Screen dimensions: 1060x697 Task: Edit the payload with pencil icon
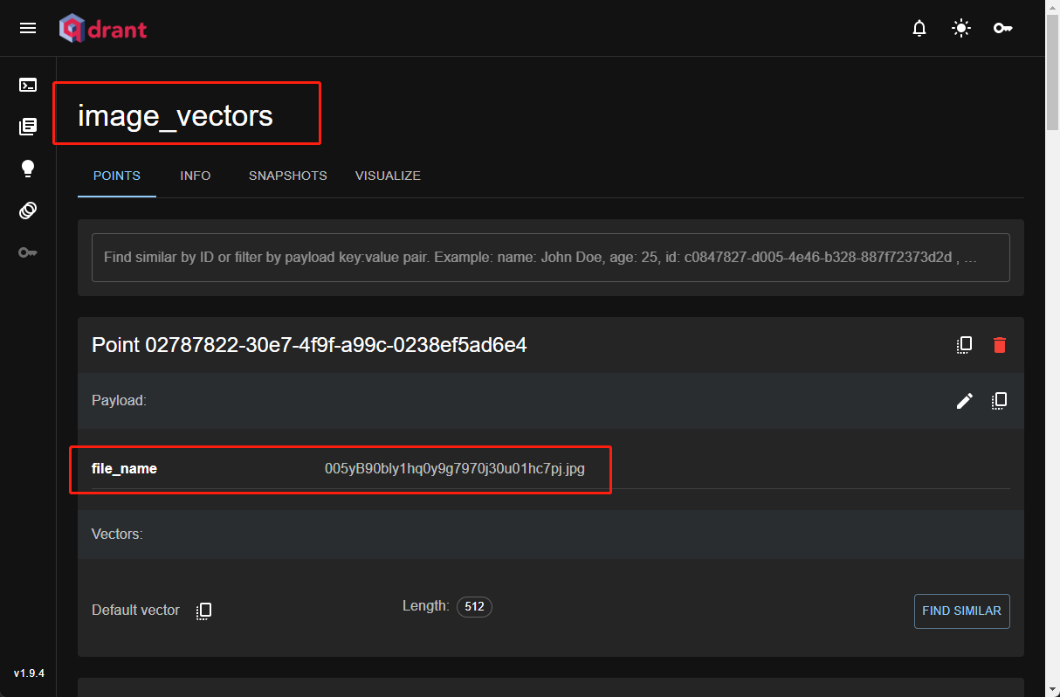pyautogui.click(x=964, y=401)
